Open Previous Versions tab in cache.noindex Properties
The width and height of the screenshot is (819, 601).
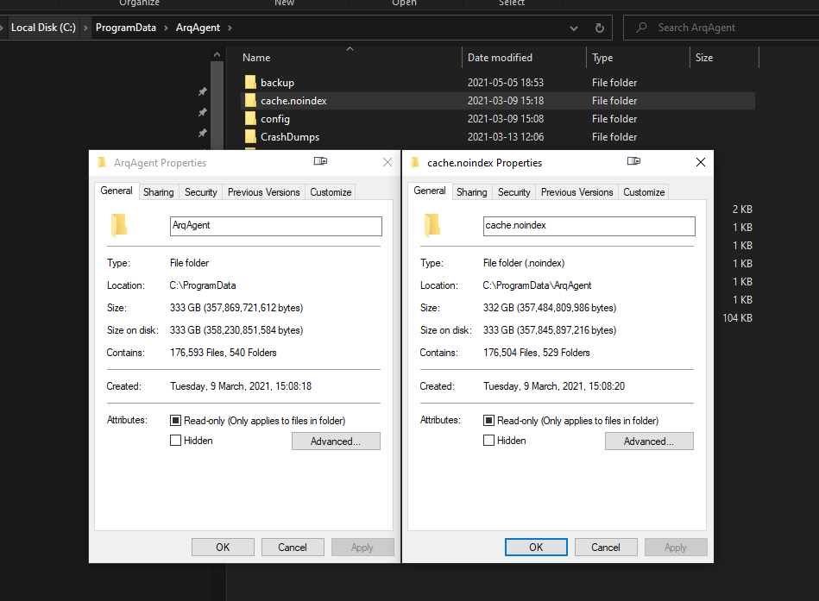[x=576, y=192]
